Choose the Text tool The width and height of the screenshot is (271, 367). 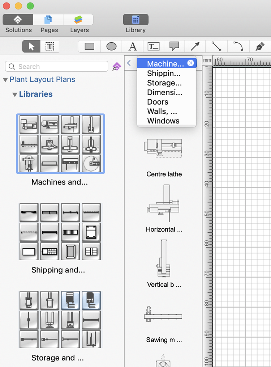133,46
